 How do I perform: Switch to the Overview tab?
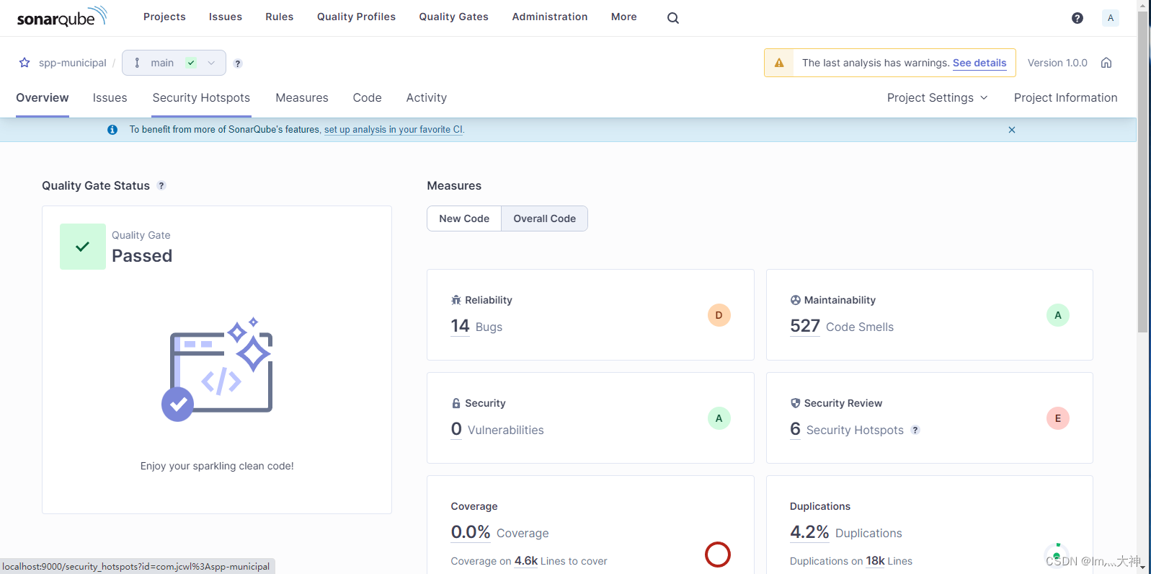click(43, 97)
